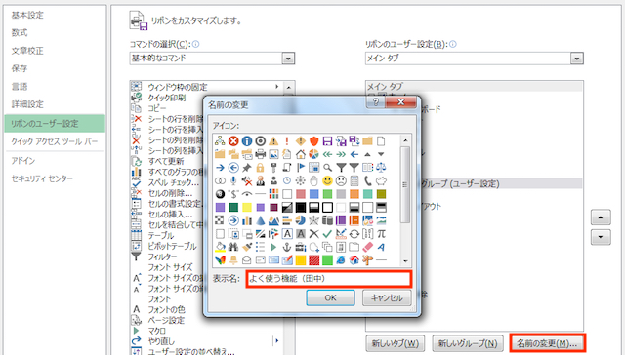Viewport: 625px width, 355px height.
Task: Expand the やり直し command arrow
Action: pos(276,340)
